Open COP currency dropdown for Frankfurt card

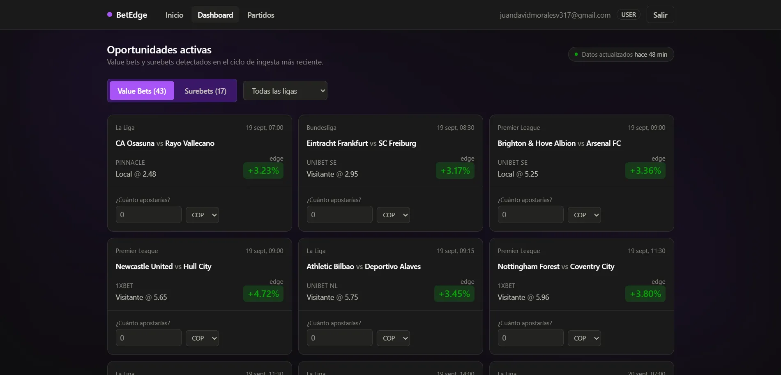(x=393, y=215)
